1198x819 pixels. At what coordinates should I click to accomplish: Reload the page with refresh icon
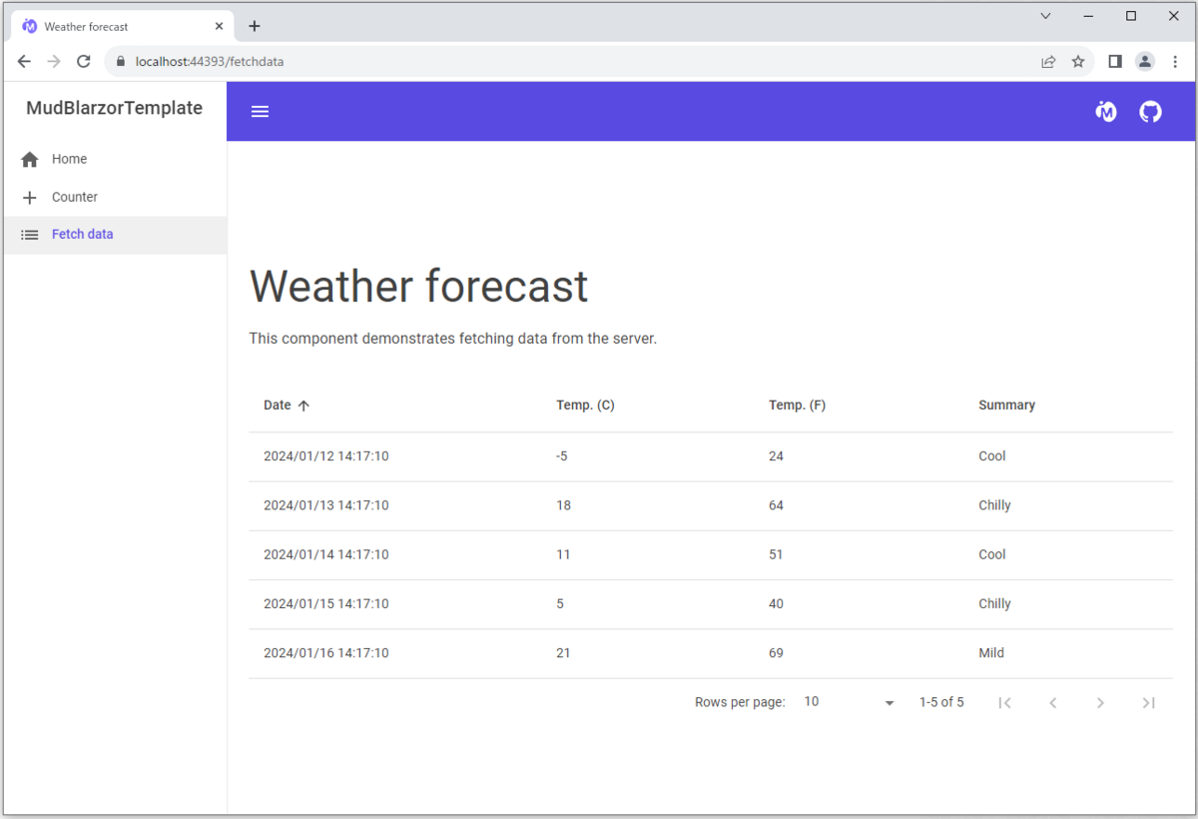pos(84,62)
